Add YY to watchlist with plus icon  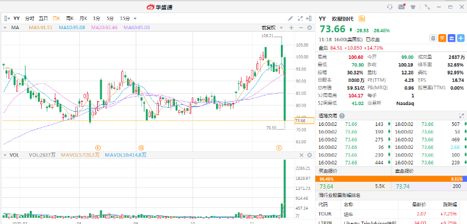461,38
